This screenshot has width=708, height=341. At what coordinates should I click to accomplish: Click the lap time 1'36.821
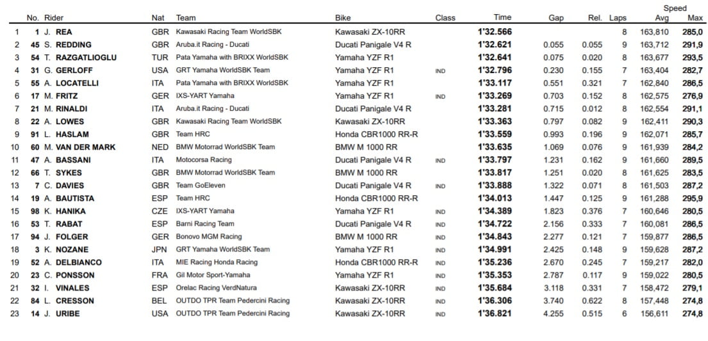[494, 313]
